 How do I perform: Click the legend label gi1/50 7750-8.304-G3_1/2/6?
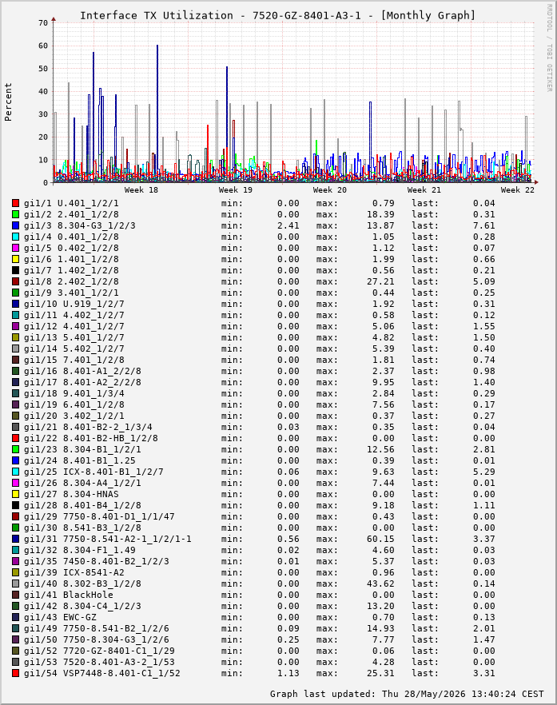coord(97,639)
